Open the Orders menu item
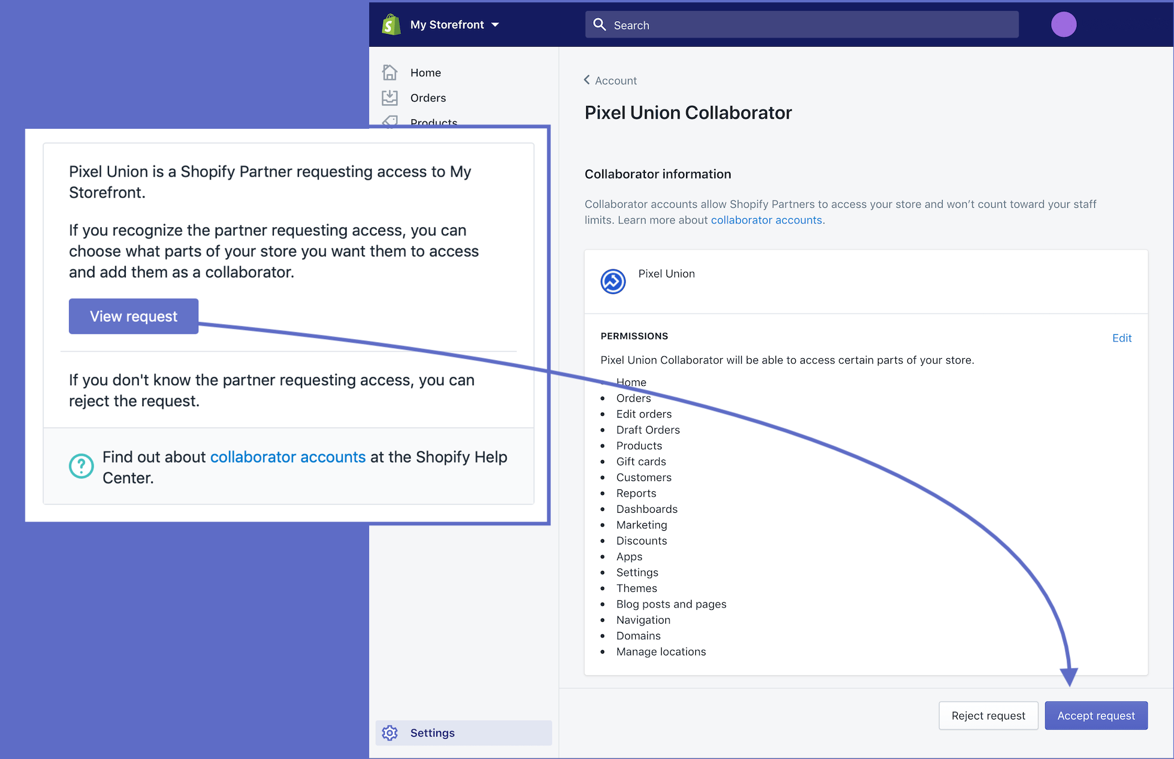The image size is (1174, 759). (x=428, y=98)
